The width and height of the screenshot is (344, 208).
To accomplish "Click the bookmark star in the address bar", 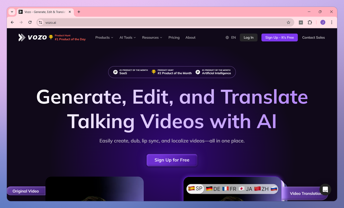I will 289,22.
